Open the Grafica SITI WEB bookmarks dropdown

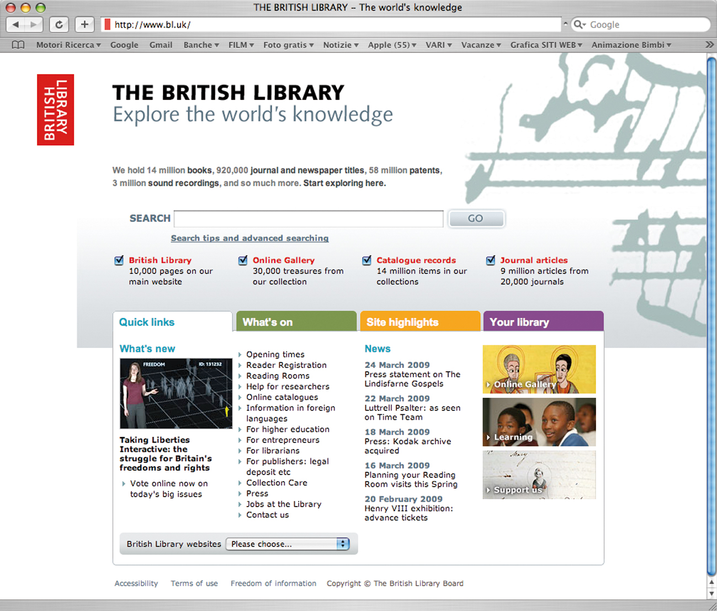546,45
